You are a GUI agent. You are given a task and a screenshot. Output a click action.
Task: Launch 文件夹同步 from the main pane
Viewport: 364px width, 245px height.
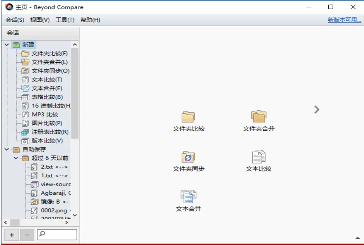coord(188,162)
